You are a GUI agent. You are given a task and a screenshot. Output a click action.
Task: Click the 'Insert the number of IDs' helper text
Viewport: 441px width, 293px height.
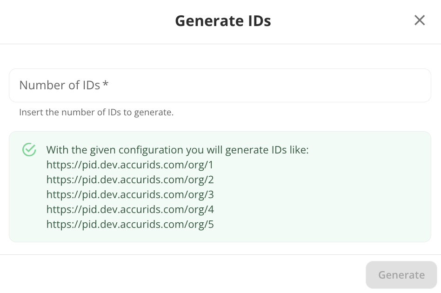pyautogui.click(x=96, y=112)
